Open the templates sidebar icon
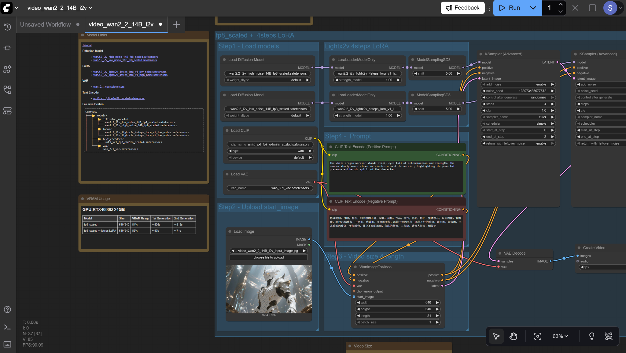The width and height of the screenshot is (626, 353). 7,111
